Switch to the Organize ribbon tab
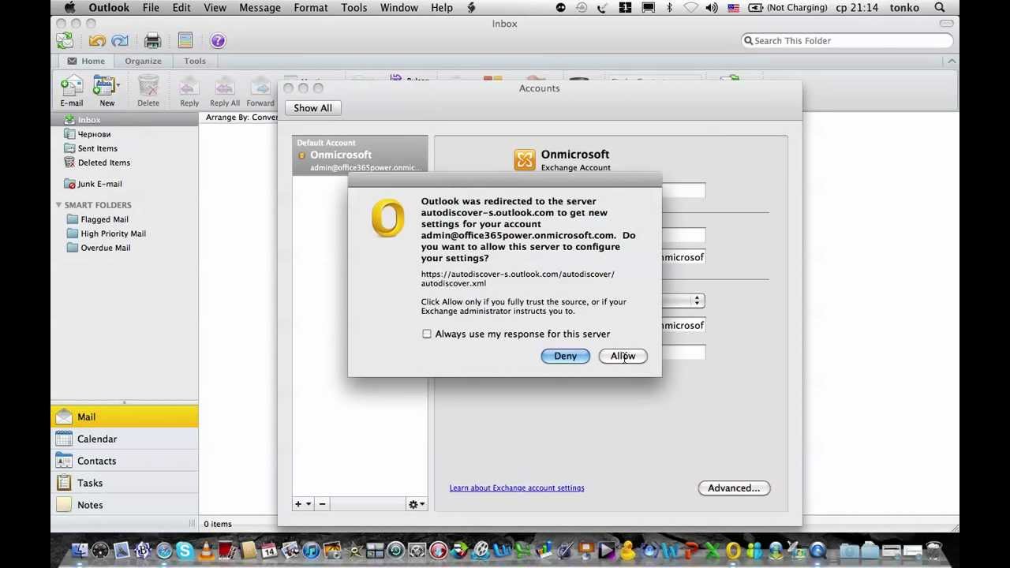The width and height of the screenshot is (1010, 568). click(143, 61)
